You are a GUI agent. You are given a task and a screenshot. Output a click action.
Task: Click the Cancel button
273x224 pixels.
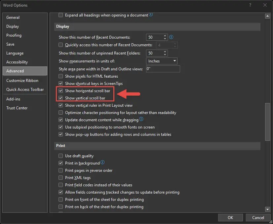point(258,217)
